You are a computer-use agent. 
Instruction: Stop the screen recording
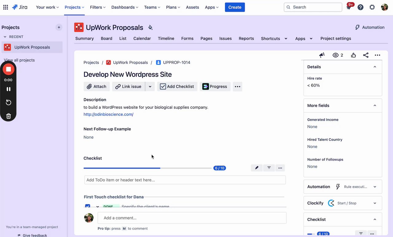9,69
